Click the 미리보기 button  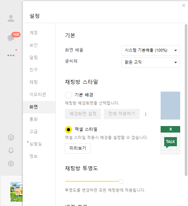[78, 148]
